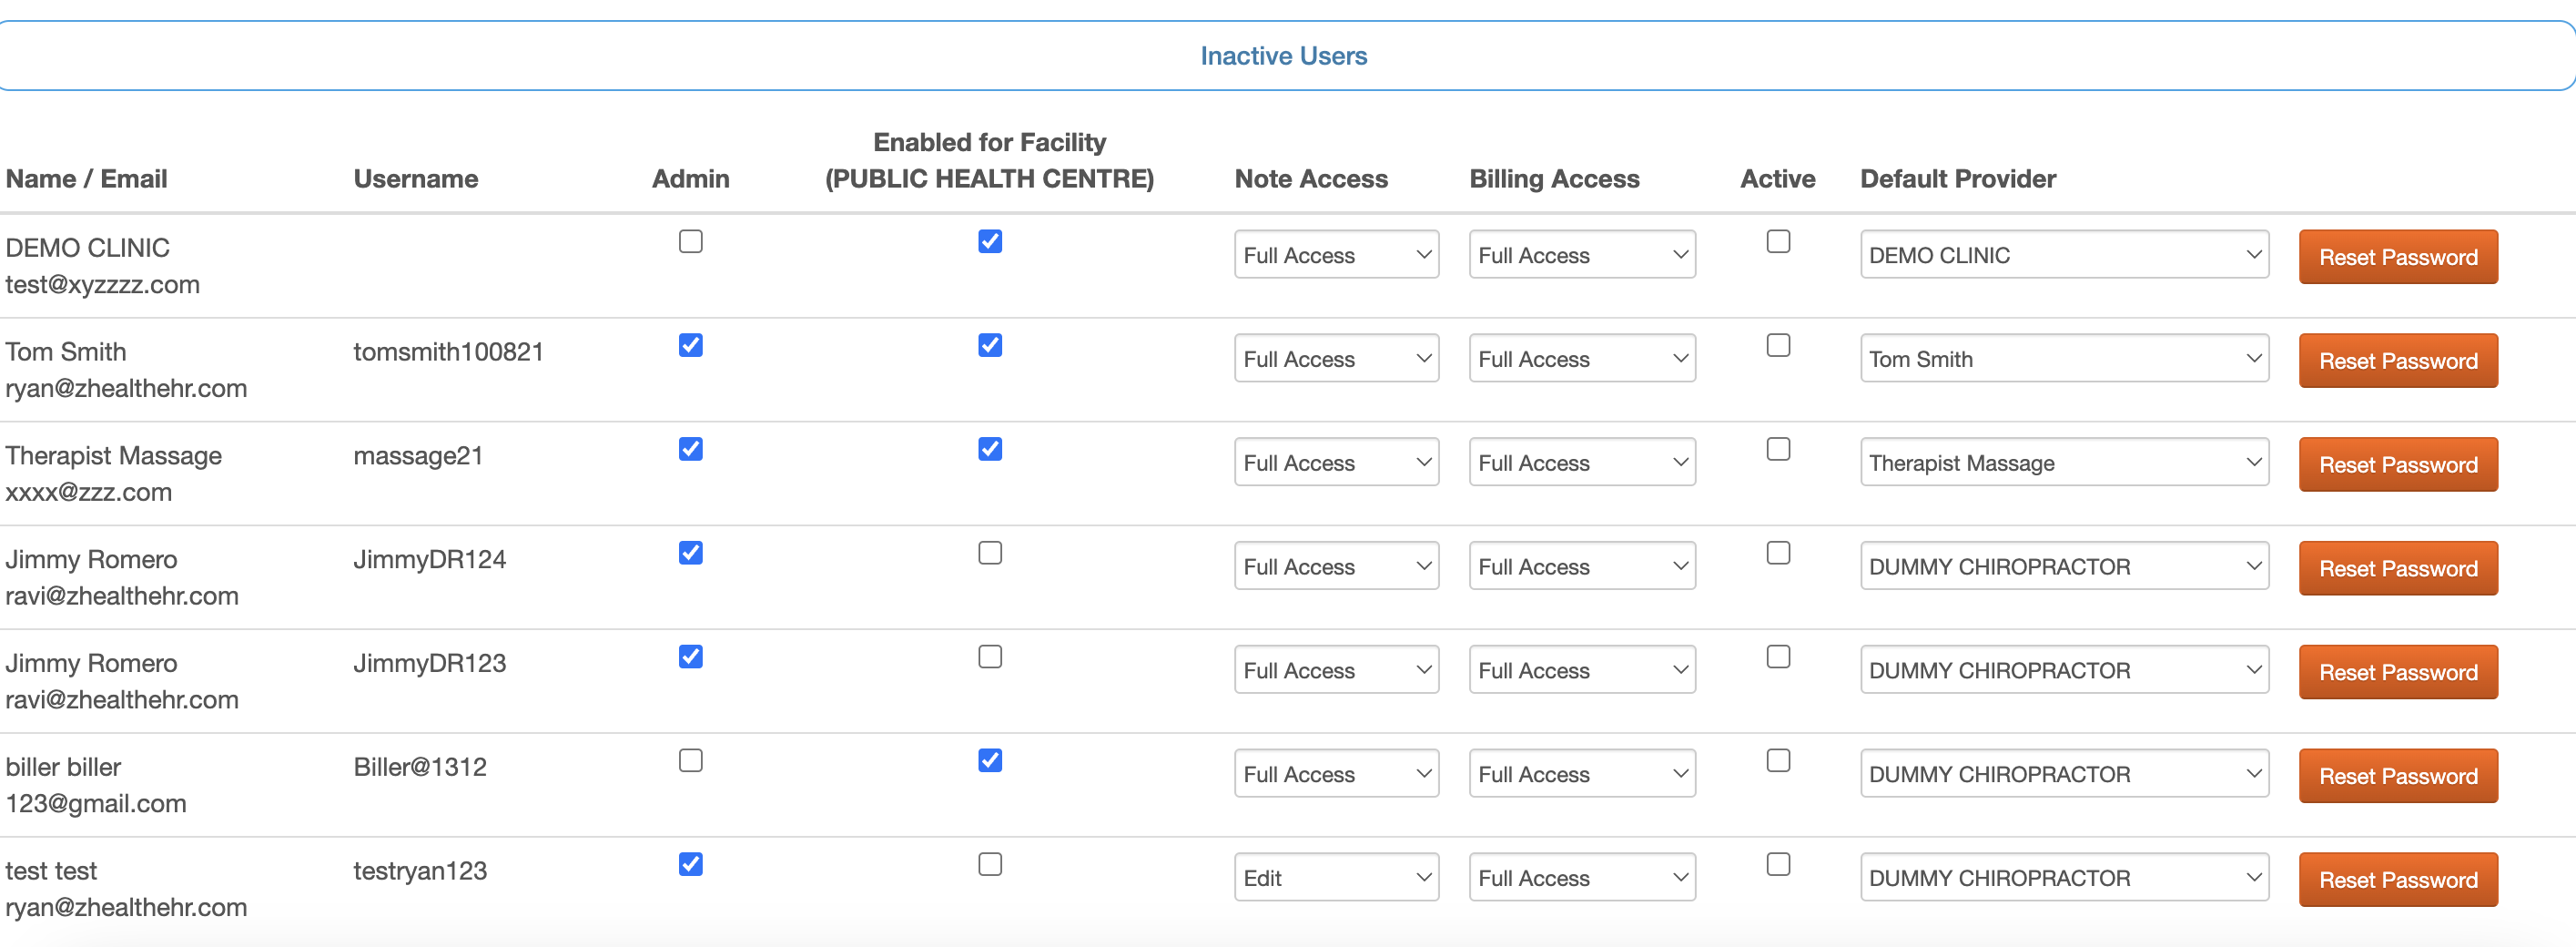
Task: Open Note Access dropdown for DEMO CLINIC
Action: point(1336,255)
